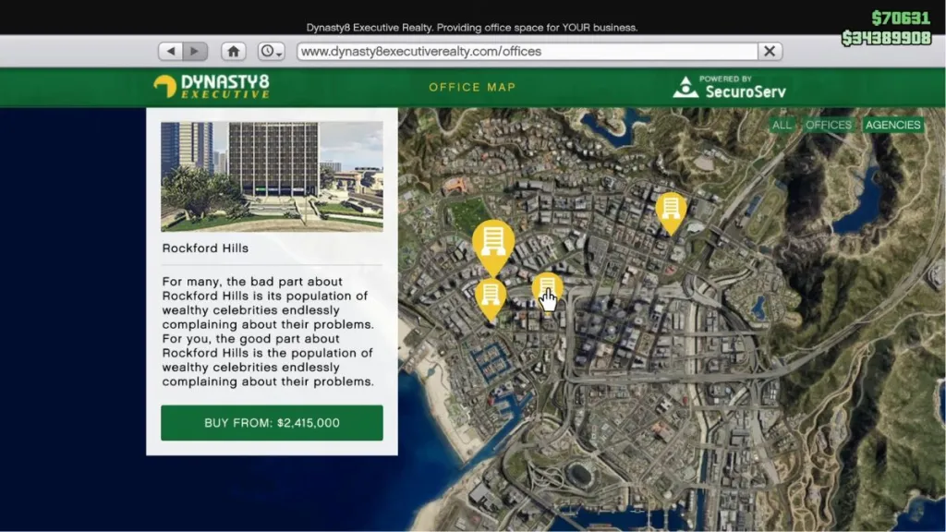Click the Rockford Hills building photo
Image resolution: width=946 pixels, height=532 pixels.
272,176
